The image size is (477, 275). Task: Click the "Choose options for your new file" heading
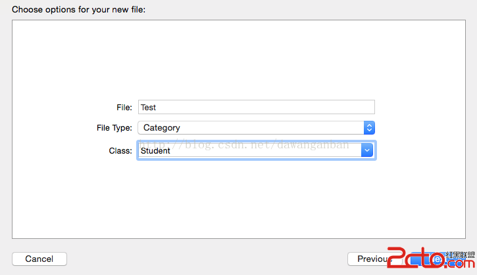tap(79, 9)
